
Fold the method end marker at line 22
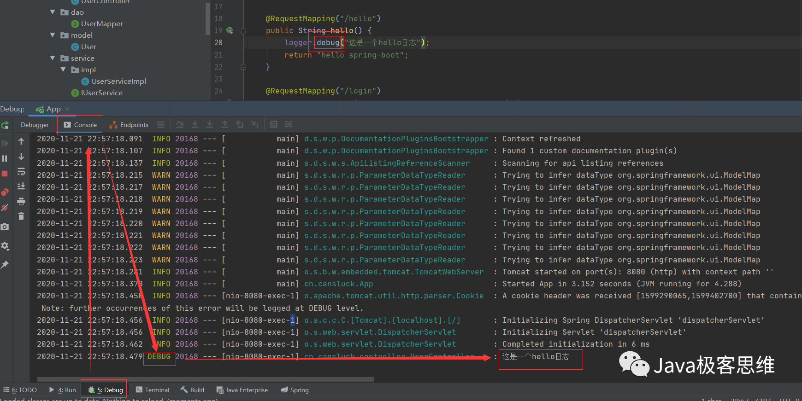(243, 67)
